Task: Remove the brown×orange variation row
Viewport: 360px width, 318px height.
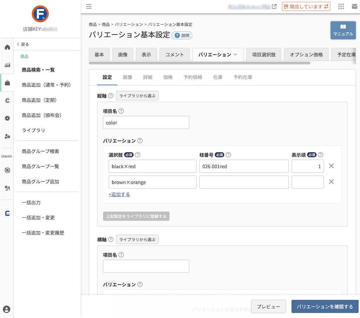Action: 331,182
